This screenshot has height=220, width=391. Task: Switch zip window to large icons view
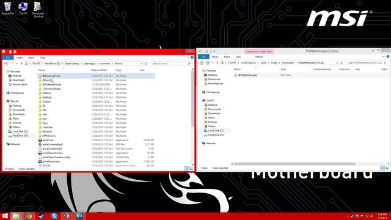[387, 168]
